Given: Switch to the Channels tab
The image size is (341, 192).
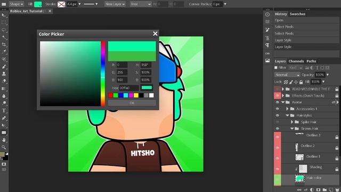Looking at the screenshot, I should 296,61.
